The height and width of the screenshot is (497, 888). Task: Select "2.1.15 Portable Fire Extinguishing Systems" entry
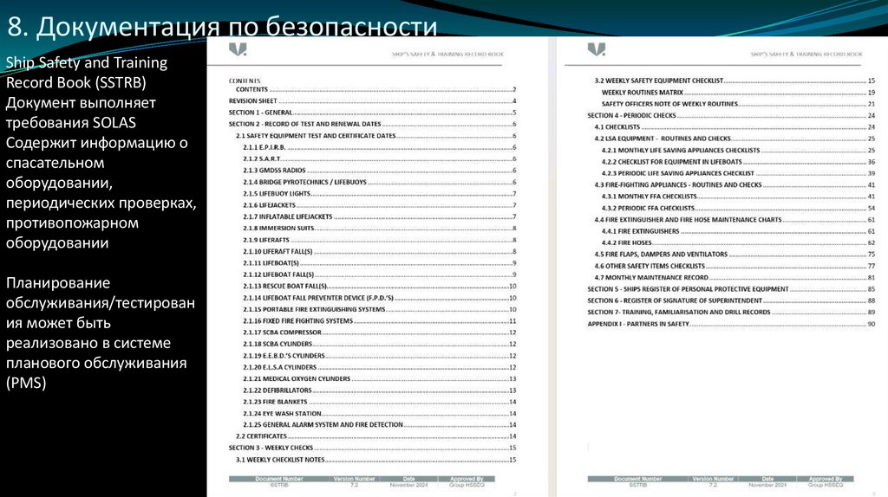coord(380,309)
